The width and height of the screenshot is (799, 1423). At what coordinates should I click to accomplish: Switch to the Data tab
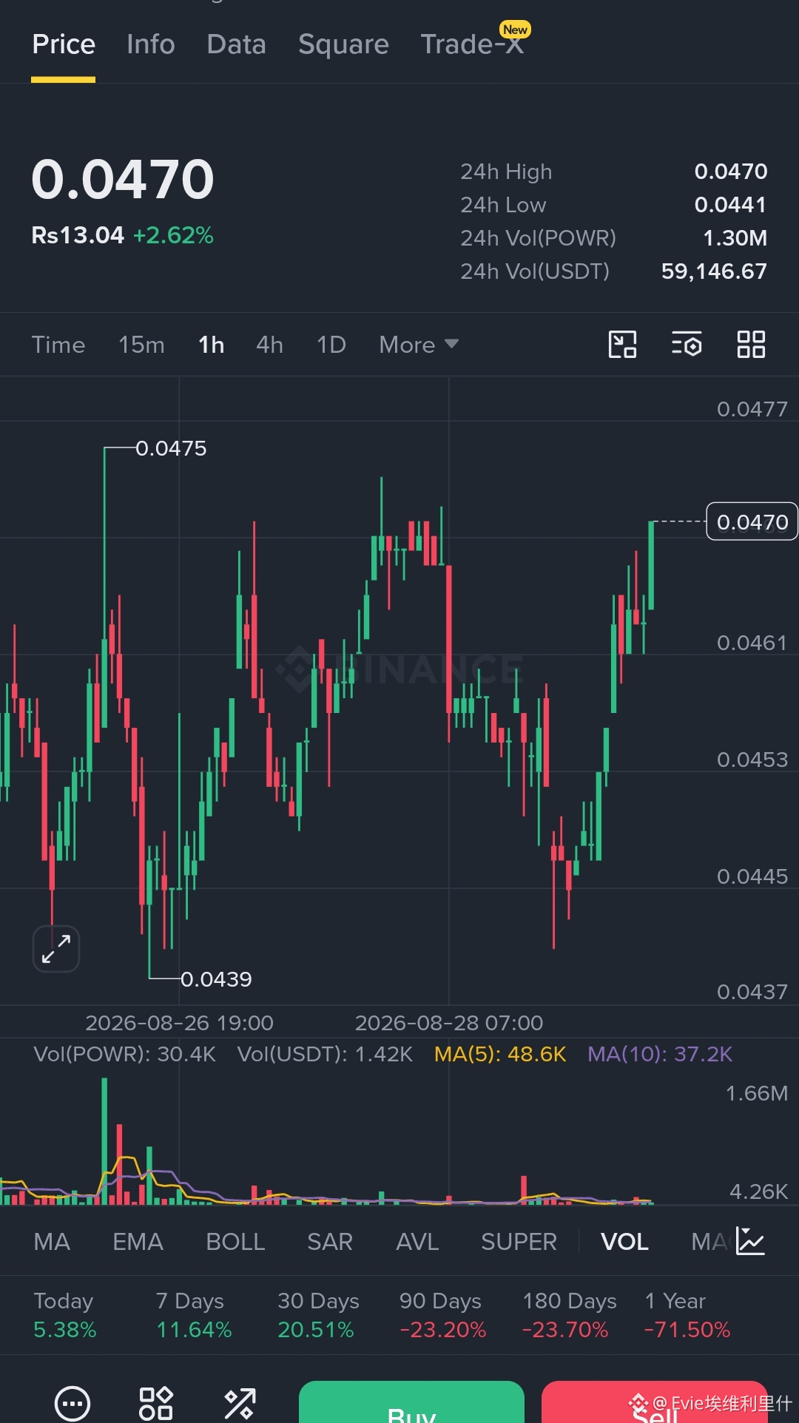(x=237, y=44)
